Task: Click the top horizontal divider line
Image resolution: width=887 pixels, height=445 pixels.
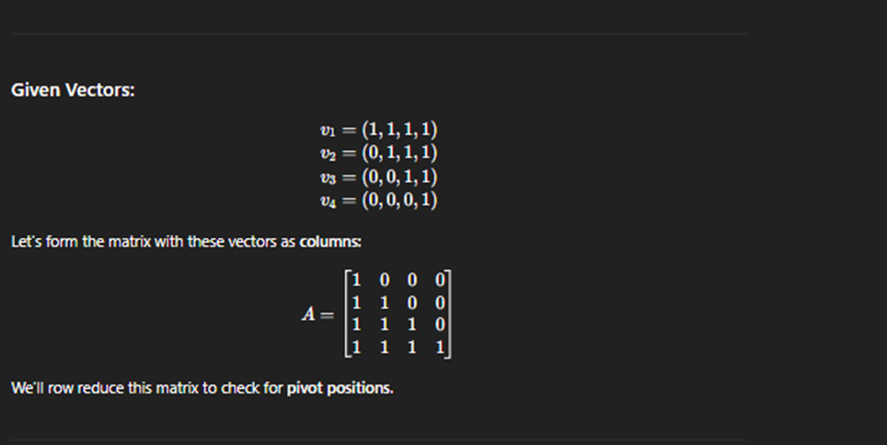Action: pyautogui.click(x=379, y=33)
